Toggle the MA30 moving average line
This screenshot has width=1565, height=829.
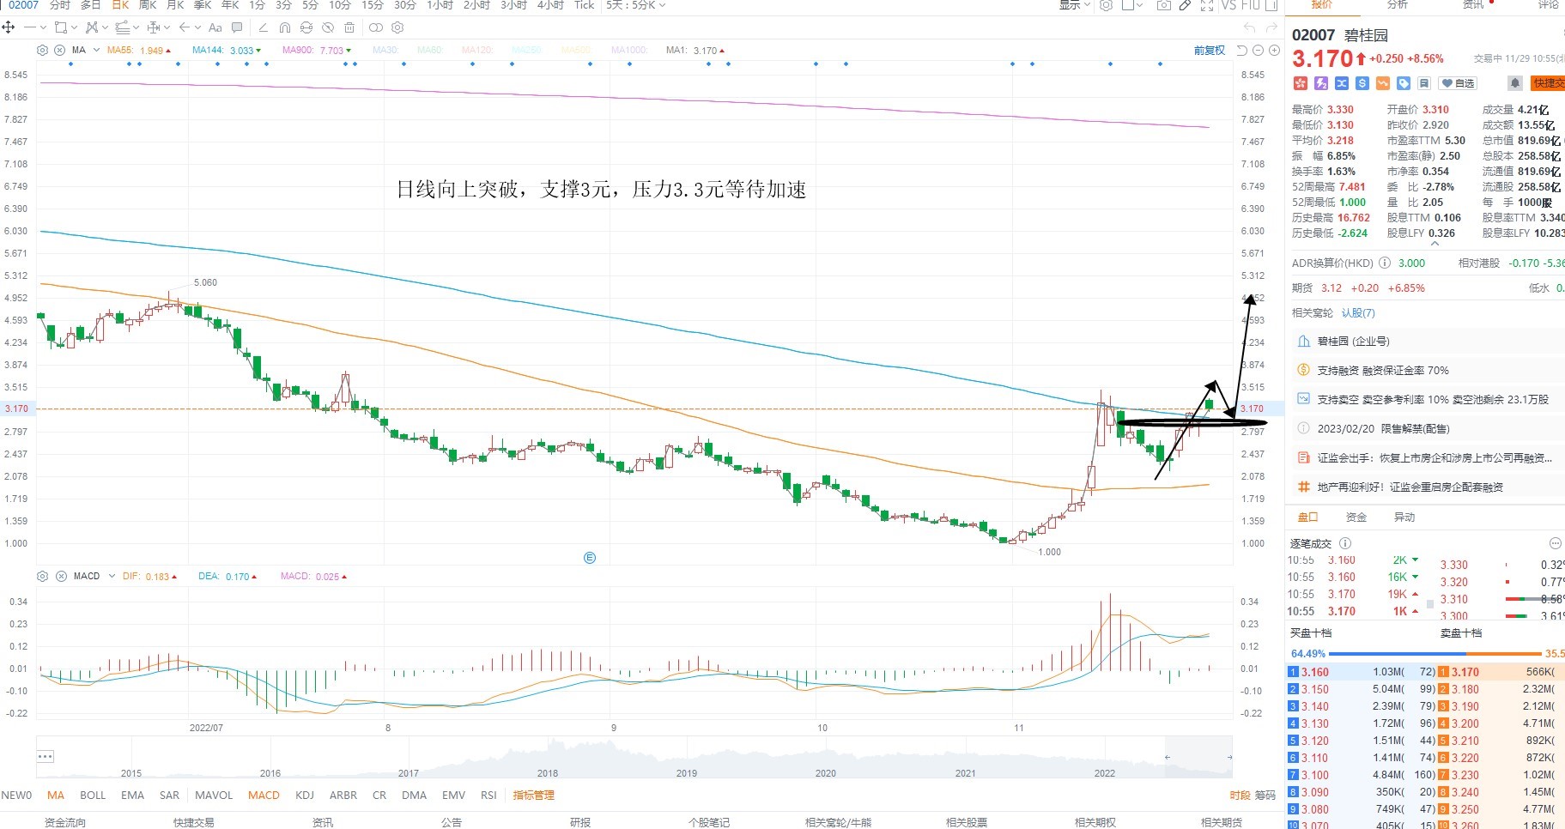click(x=385, y=50)
